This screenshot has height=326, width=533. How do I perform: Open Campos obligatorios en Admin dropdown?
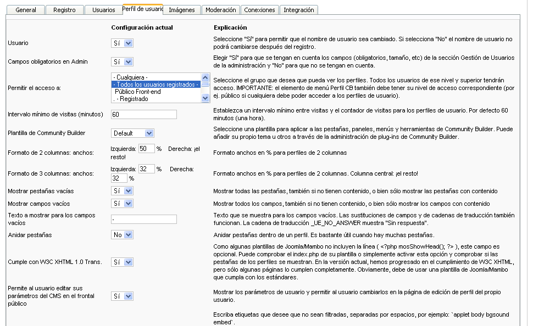[122, 62]
